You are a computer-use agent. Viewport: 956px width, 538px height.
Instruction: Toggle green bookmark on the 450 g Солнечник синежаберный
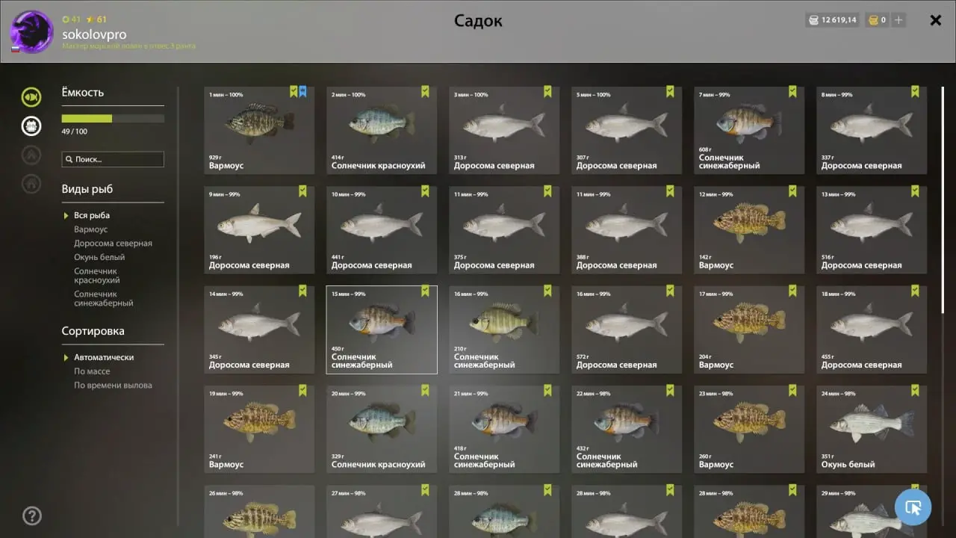pos(425,291)
